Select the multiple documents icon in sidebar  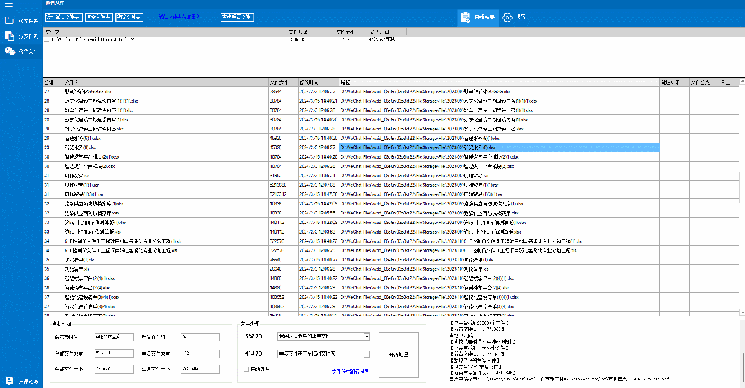click(9, 36)
